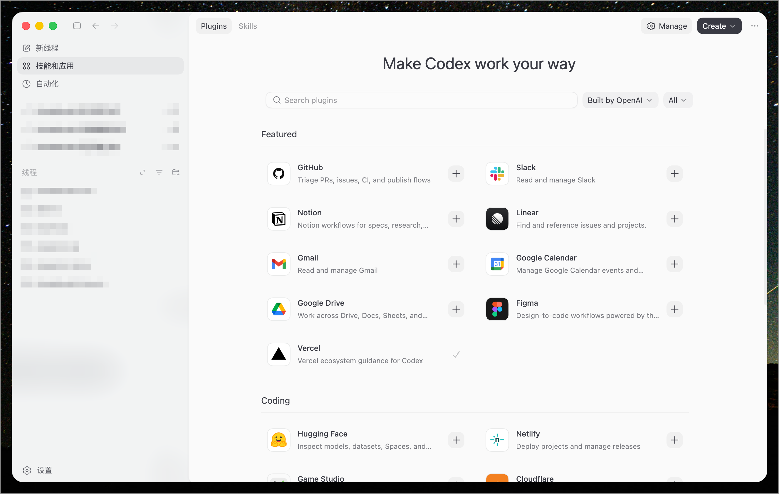
Task: Click the vertical scrollbar on the right
Action: (765, 216)
